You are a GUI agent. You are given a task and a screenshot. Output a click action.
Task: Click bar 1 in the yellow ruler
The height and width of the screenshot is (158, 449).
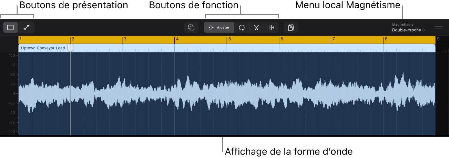coord(21,39)
